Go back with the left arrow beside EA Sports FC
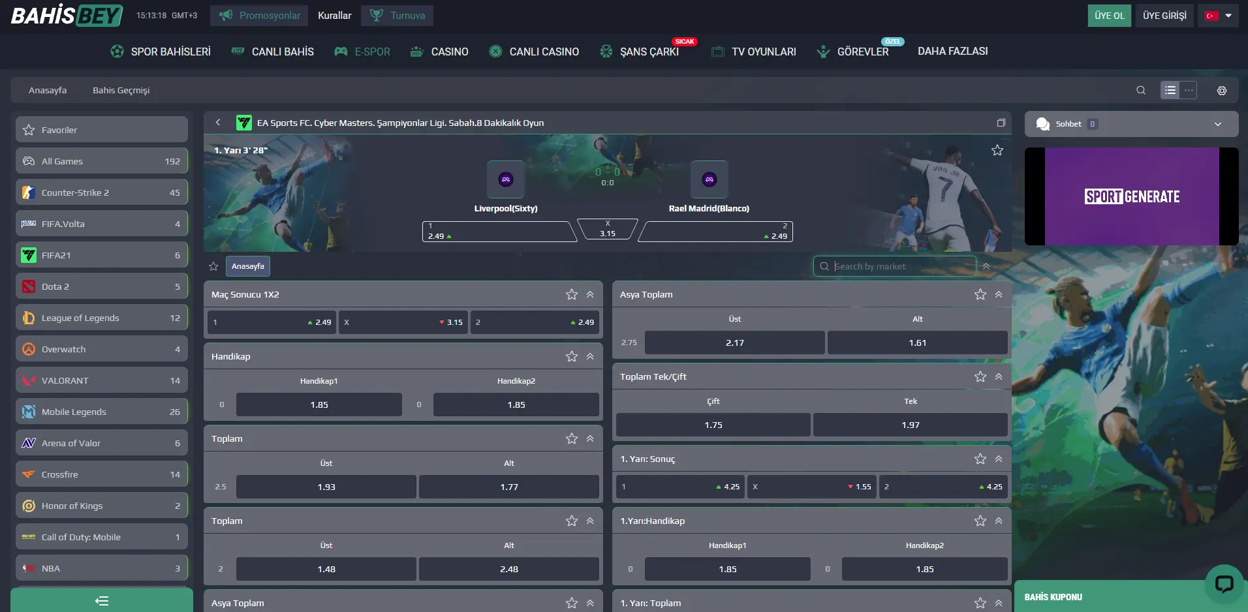The width and height of the screenshot is (1248, 612). [x=218, y=122]
